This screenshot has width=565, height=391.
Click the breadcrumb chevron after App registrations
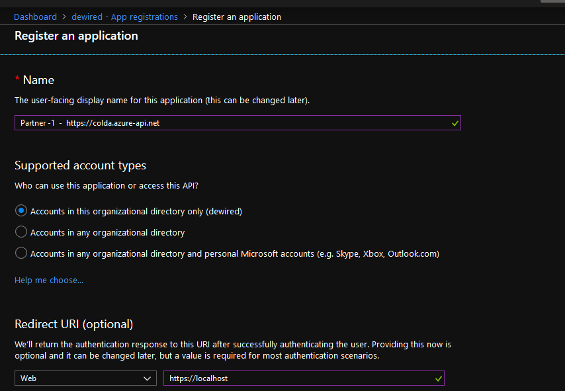(185, 17)
